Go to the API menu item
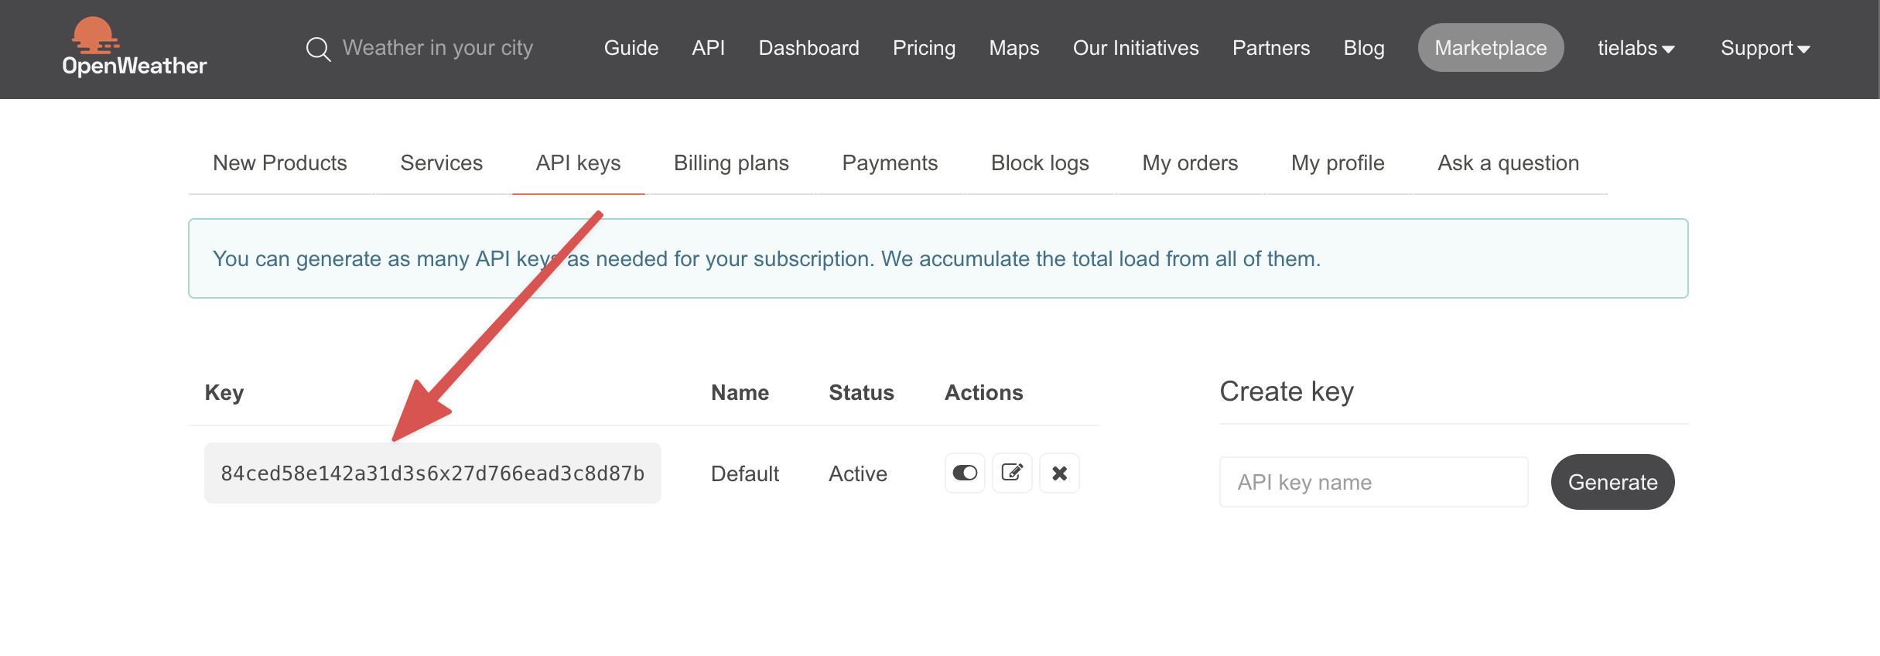Screen dimensions: 1880x656 709,48
